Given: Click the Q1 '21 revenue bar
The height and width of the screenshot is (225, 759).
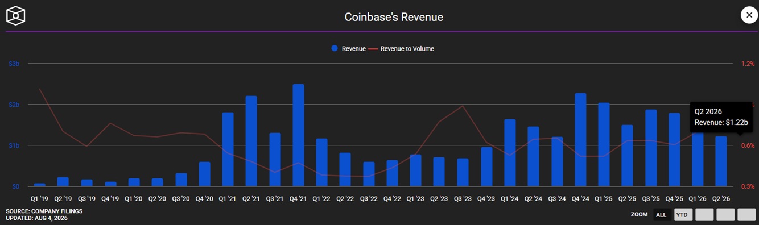Looking at the screenshot, I should click(228, 149).
